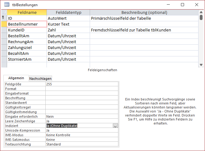The image size is (205, 151).
Task: Click the empty new-row field name cell
Action: point(27,65)
